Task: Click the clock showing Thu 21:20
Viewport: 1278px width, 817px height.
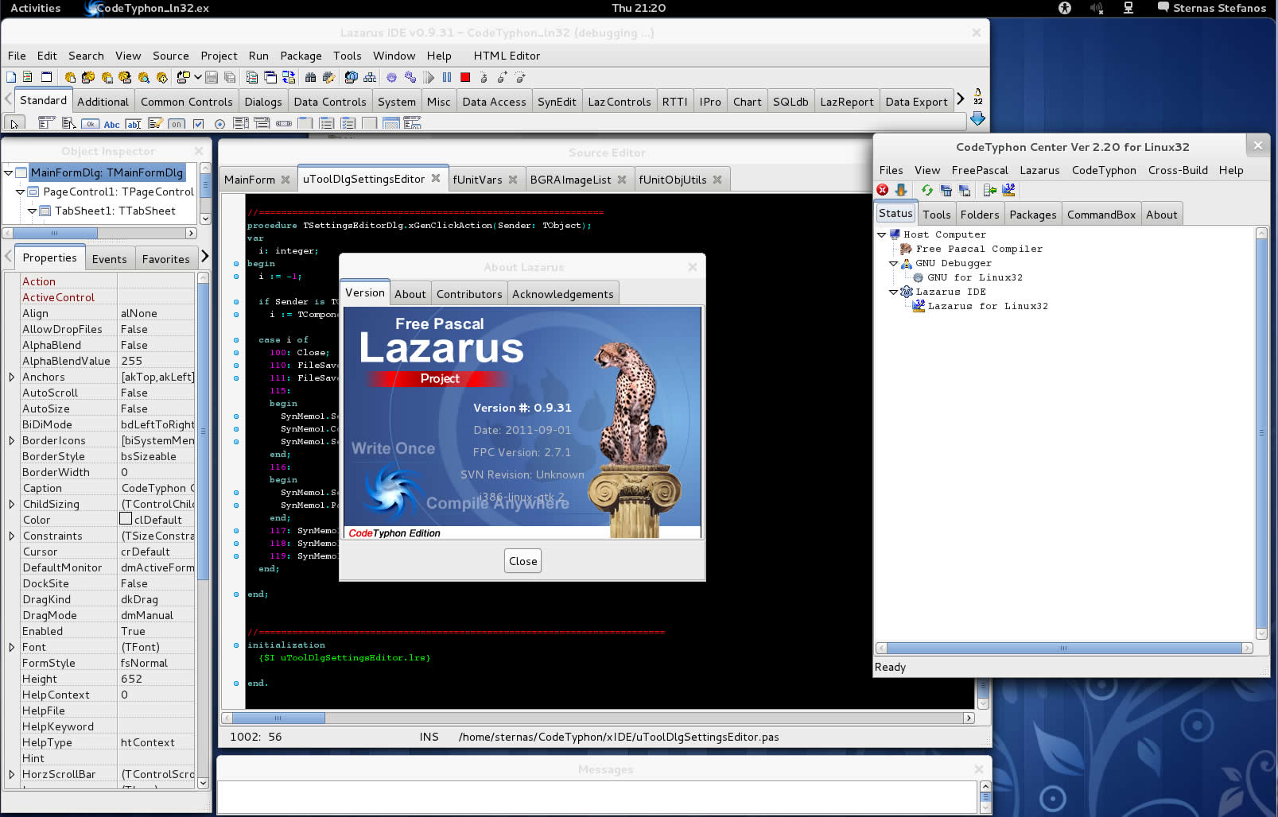Action: [x=639, y=8]
